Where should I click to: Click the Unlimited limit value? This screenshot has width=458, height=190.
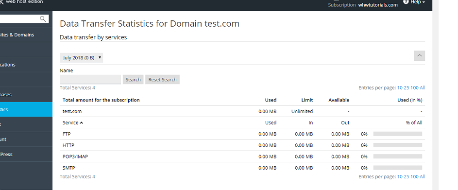click(302, 111)
